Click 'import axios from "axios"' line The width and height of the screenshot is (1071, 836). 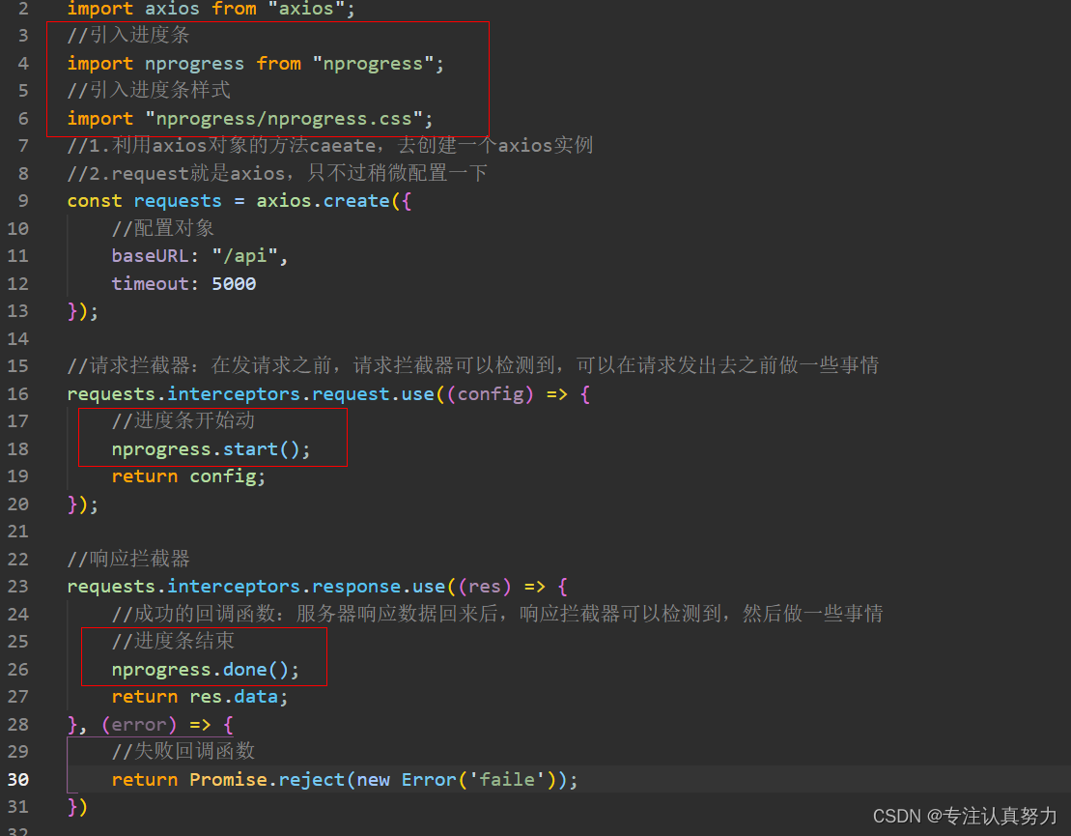(x=211, y=9)
